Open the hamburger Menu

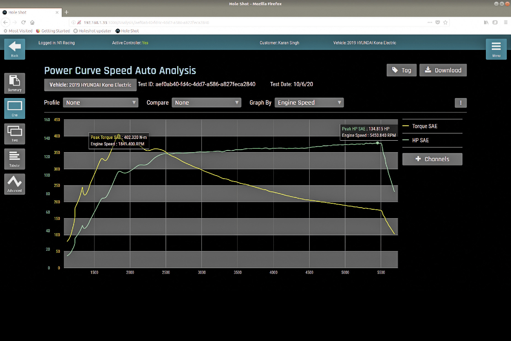pos(496,49)
